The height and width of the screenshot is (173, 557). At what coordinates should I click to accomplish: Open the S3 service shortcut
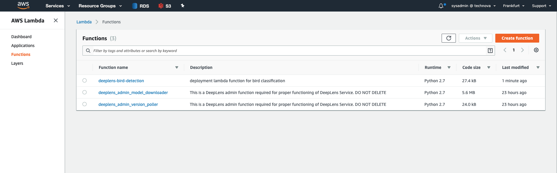pyautogui.click(x=165, y=6)
